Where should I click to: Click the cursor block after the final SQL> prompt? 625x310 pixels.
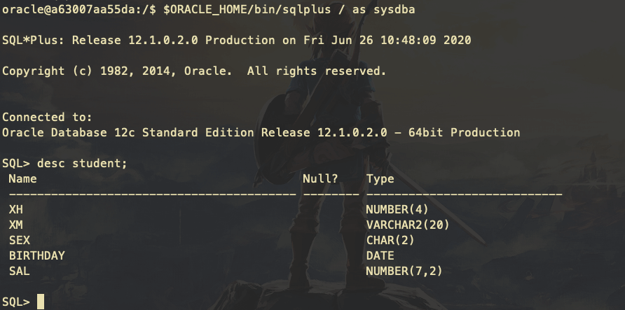pos(40,302)
